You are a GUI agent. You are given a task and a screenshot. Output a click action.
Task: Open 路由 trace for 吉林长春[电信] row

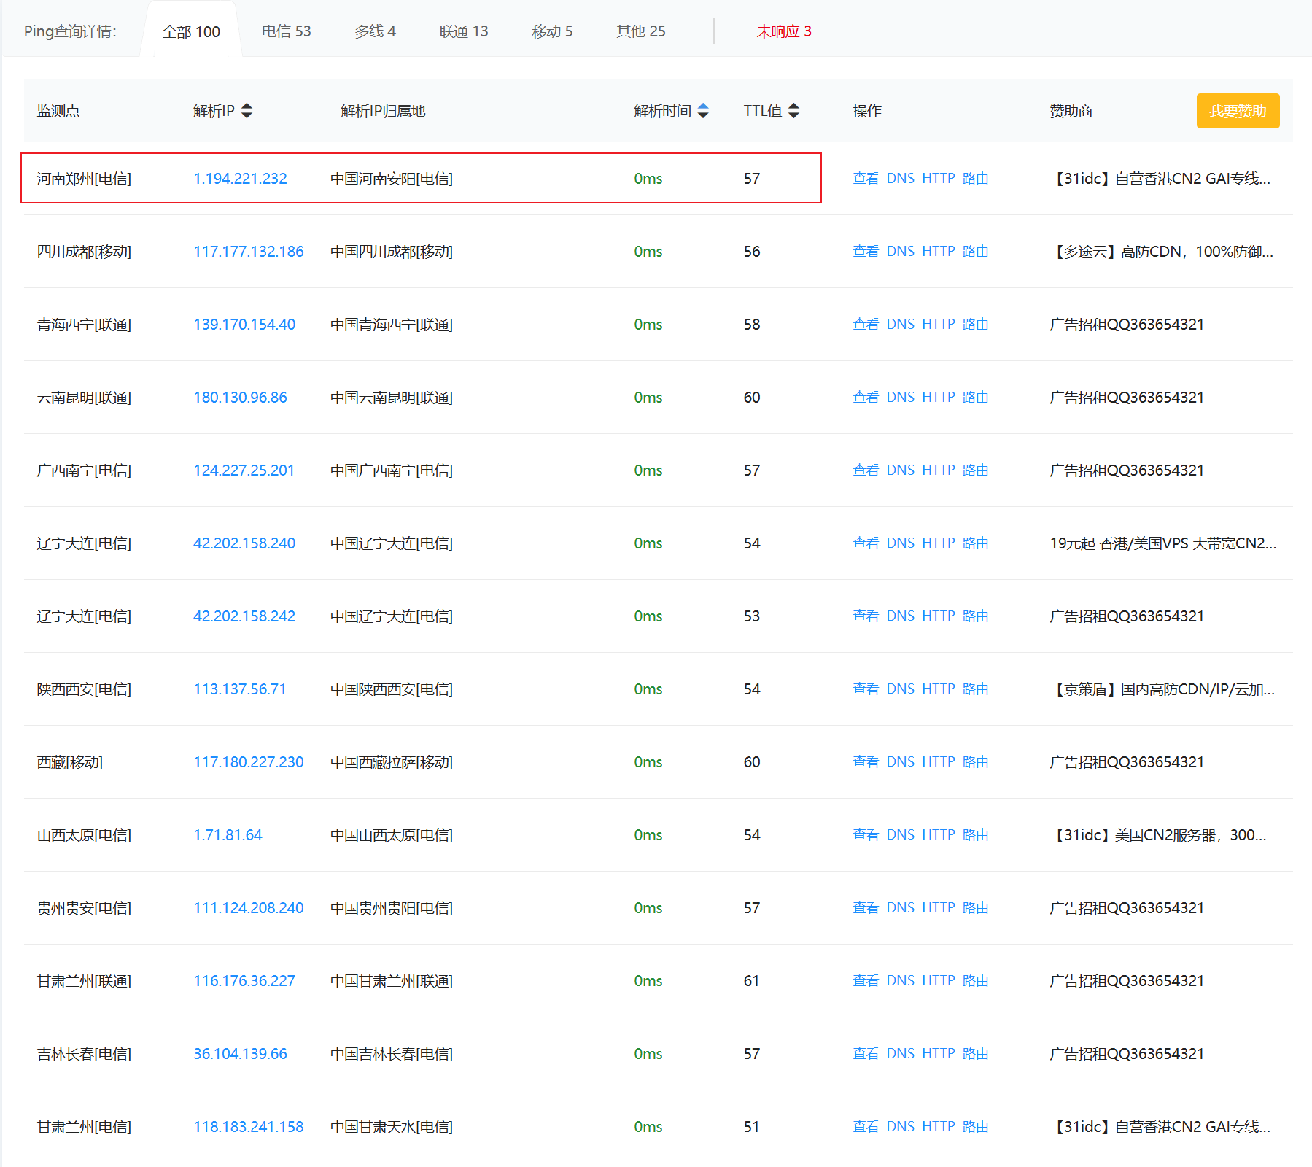(975, 1054)
